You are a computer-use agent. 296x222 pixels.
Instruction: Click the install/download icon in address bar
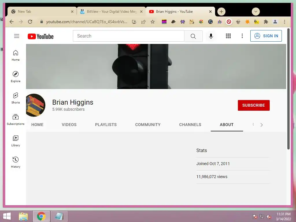(134, 22)
